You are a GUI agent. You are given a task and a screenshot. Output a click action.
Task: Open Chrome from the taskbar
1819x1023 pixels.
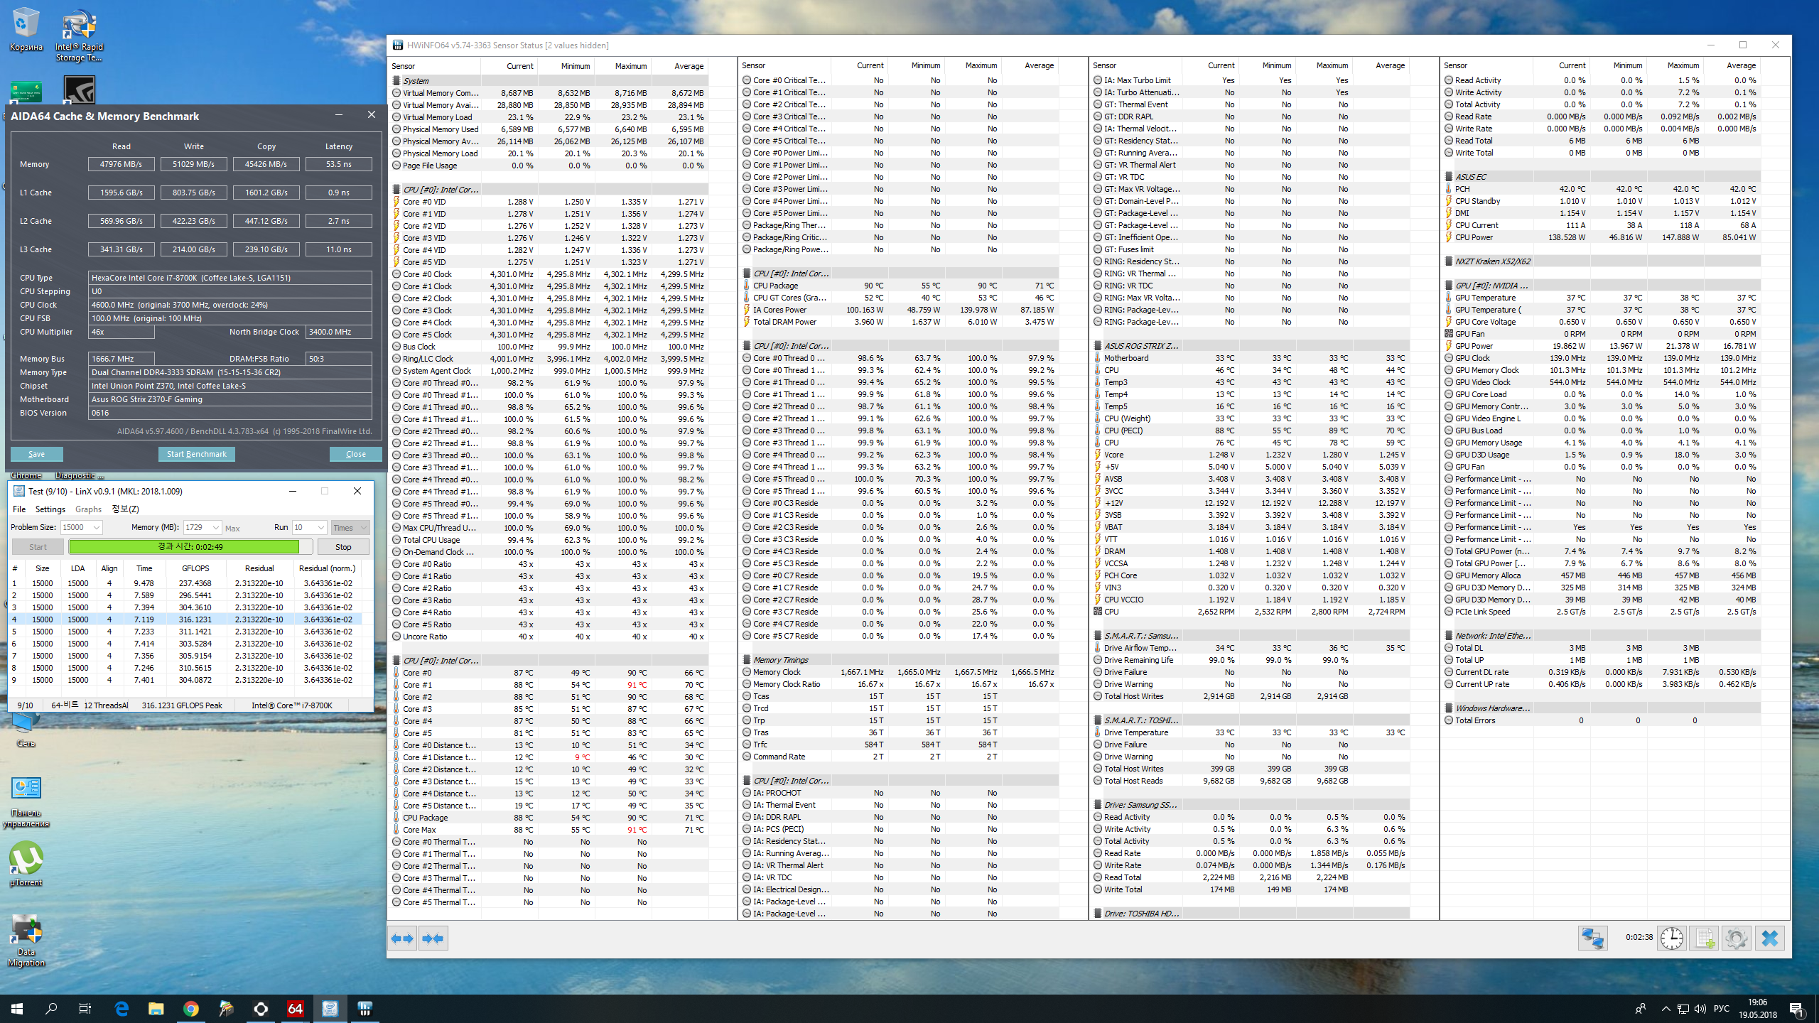191,1008
